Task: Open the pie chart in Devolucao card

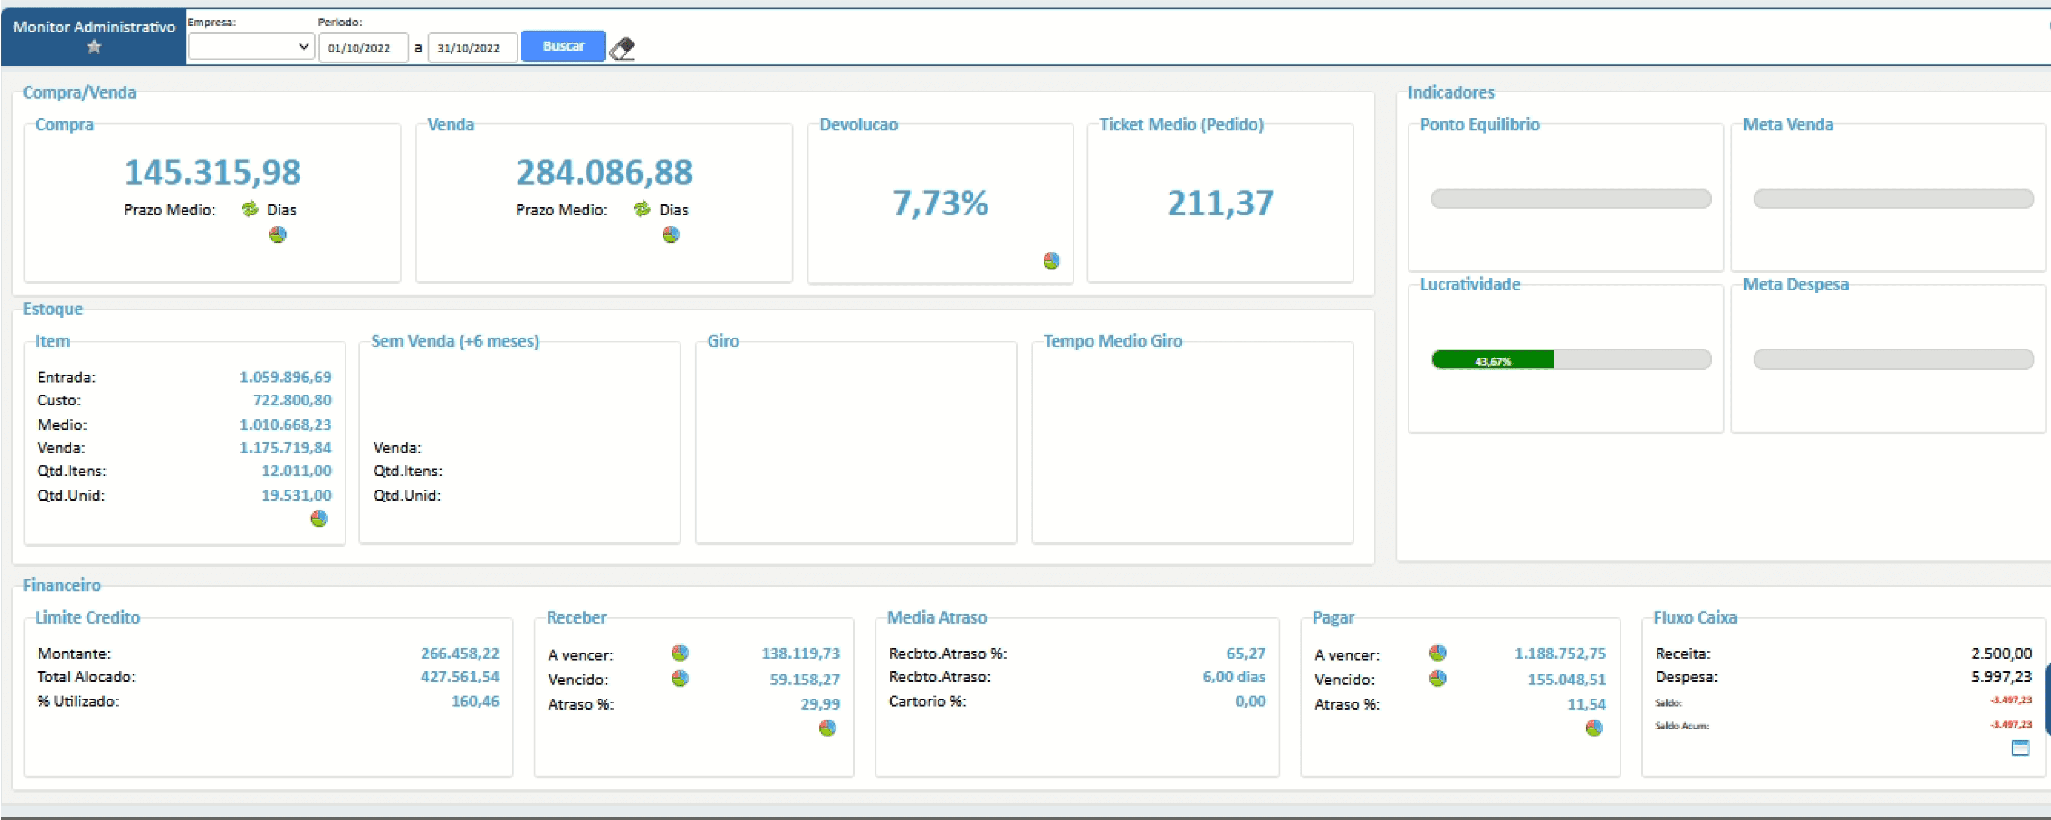Action: [1052, 260]
